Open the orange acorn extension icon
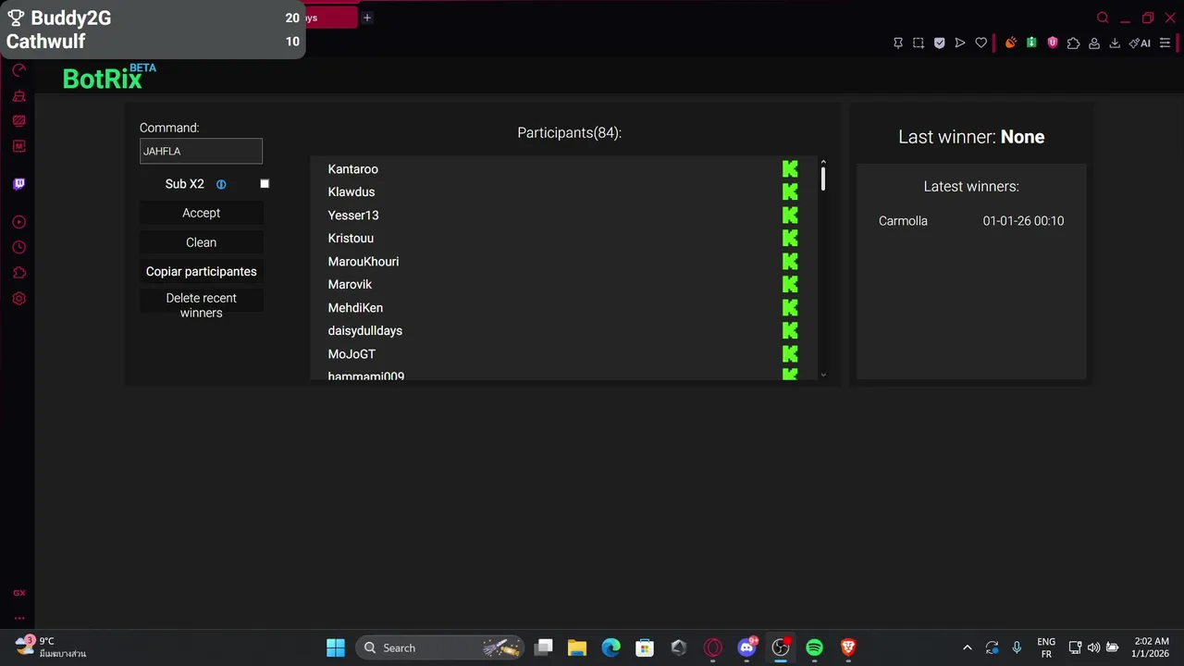Screen dimensions: 1184x666 click(x=1011, y=43)
